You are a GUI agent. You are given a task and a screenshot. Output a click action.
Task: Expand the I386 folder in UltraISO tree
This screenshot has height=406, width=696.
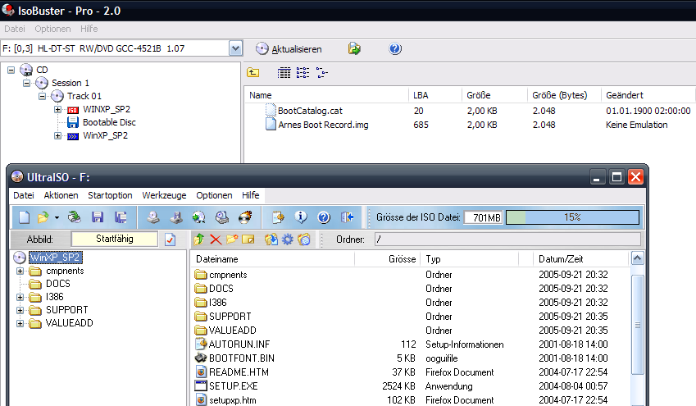20,297
